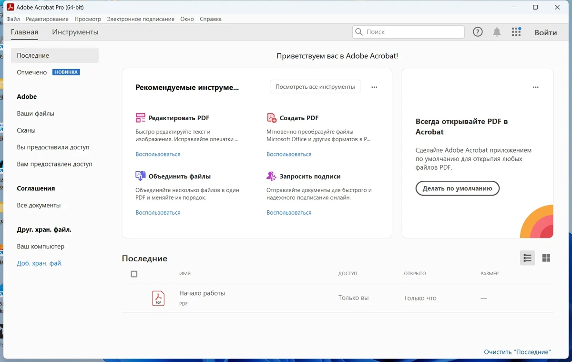Image resolution: width=572 pixels, height=362 pixels.
Task: Click the Войти sign-in button
Action: tap(546, 32)
